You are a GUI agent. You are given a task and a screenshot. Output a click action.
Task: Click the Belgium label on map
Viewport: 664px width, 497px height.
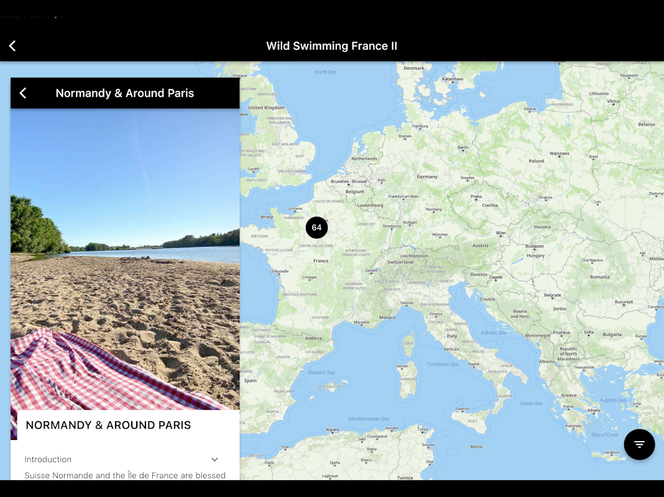coord(354,191)
